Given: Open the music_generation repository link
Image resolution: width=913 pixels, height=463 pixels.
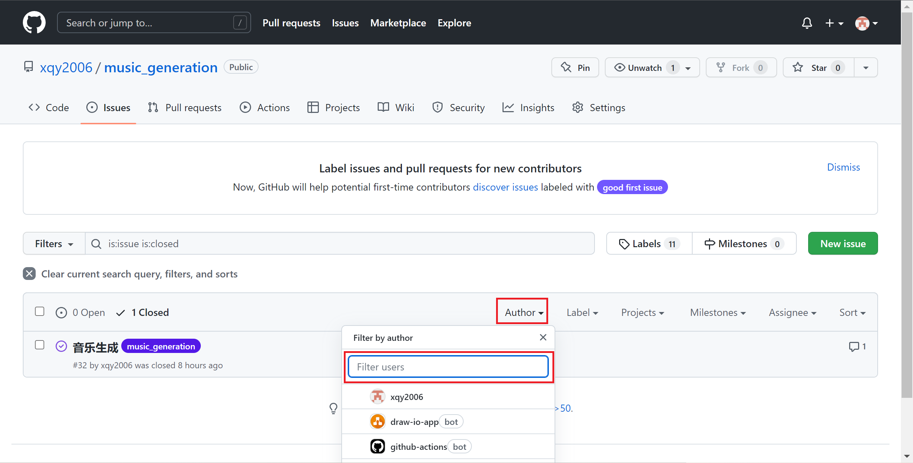Looking at the screenshot, I should 161,67.
